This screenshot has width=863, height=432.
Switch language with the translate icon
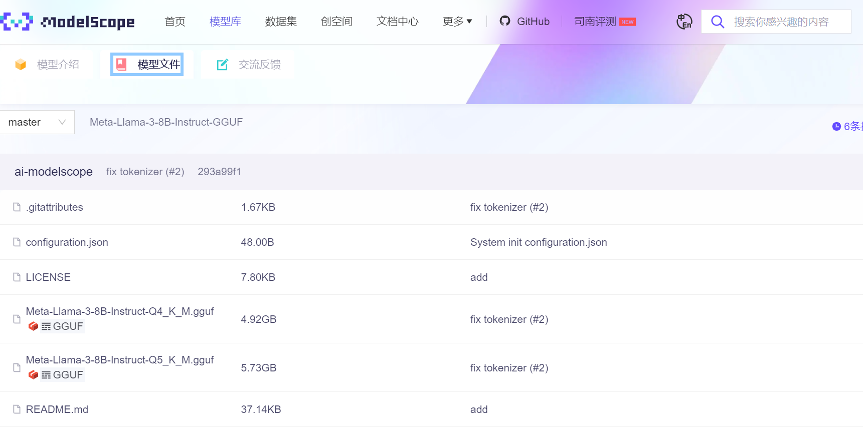pos(684,22)
